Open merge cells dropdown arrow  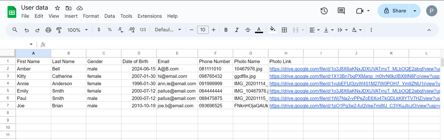tap(303, 30)
